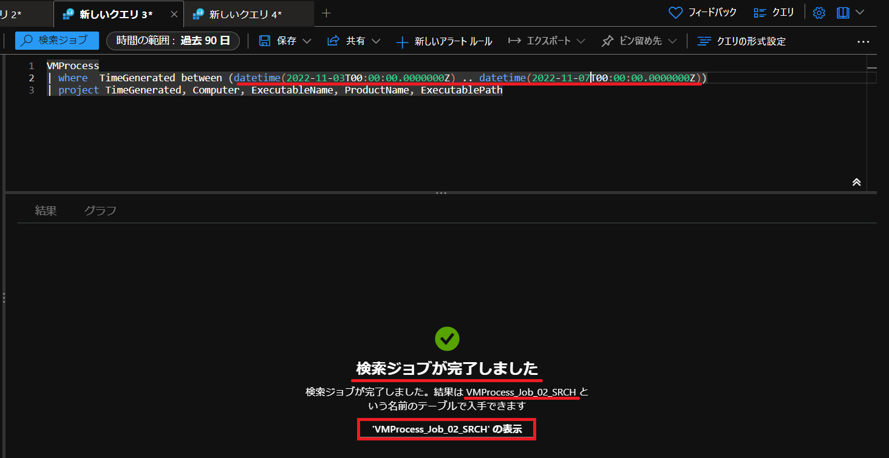The width and height of the screenshot is (889, 458).
Task: Click 'VMProcess_Job_02_SRCH' の表示 button
Action: 446,429
